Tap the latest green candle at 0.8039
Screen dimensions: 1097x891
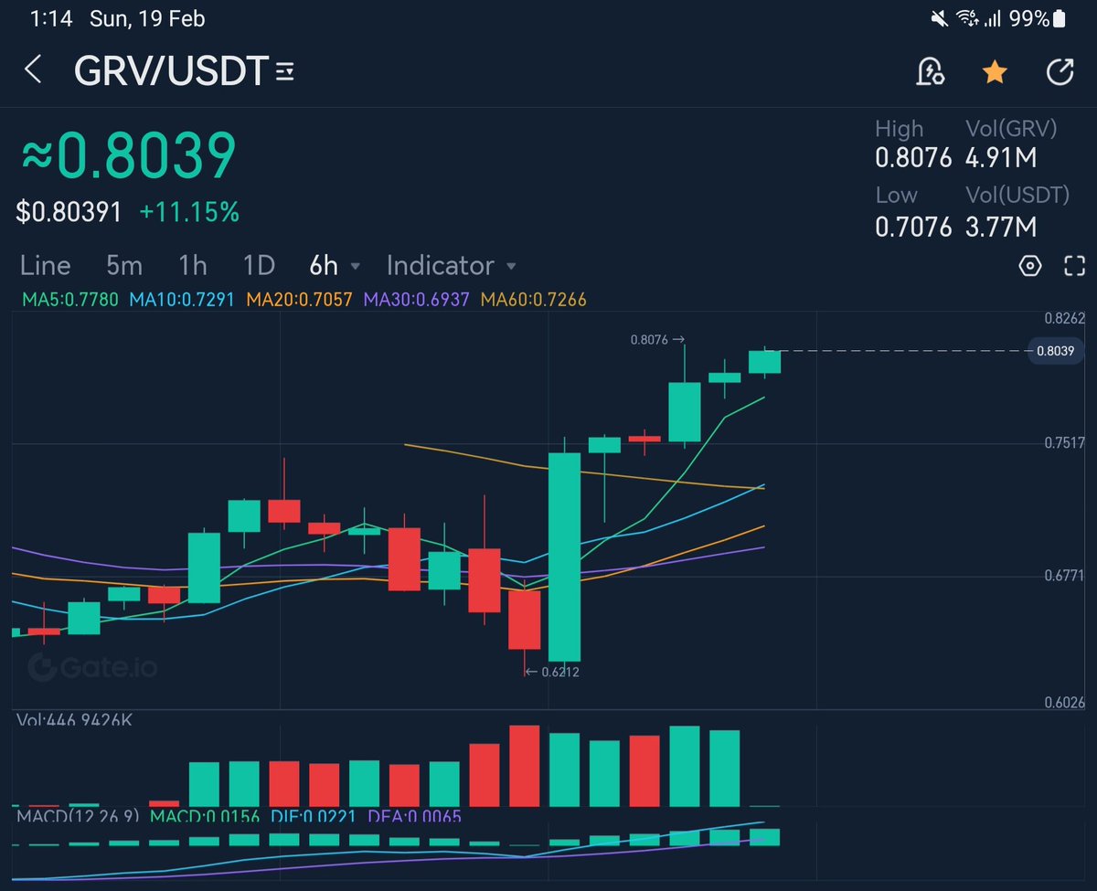pyautogui.click(x=764, y=362)
